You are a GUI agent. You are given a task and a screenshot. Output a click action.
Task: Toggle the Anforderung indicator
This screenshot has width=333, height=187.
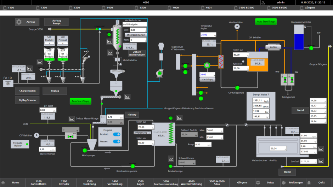point(149,133)
